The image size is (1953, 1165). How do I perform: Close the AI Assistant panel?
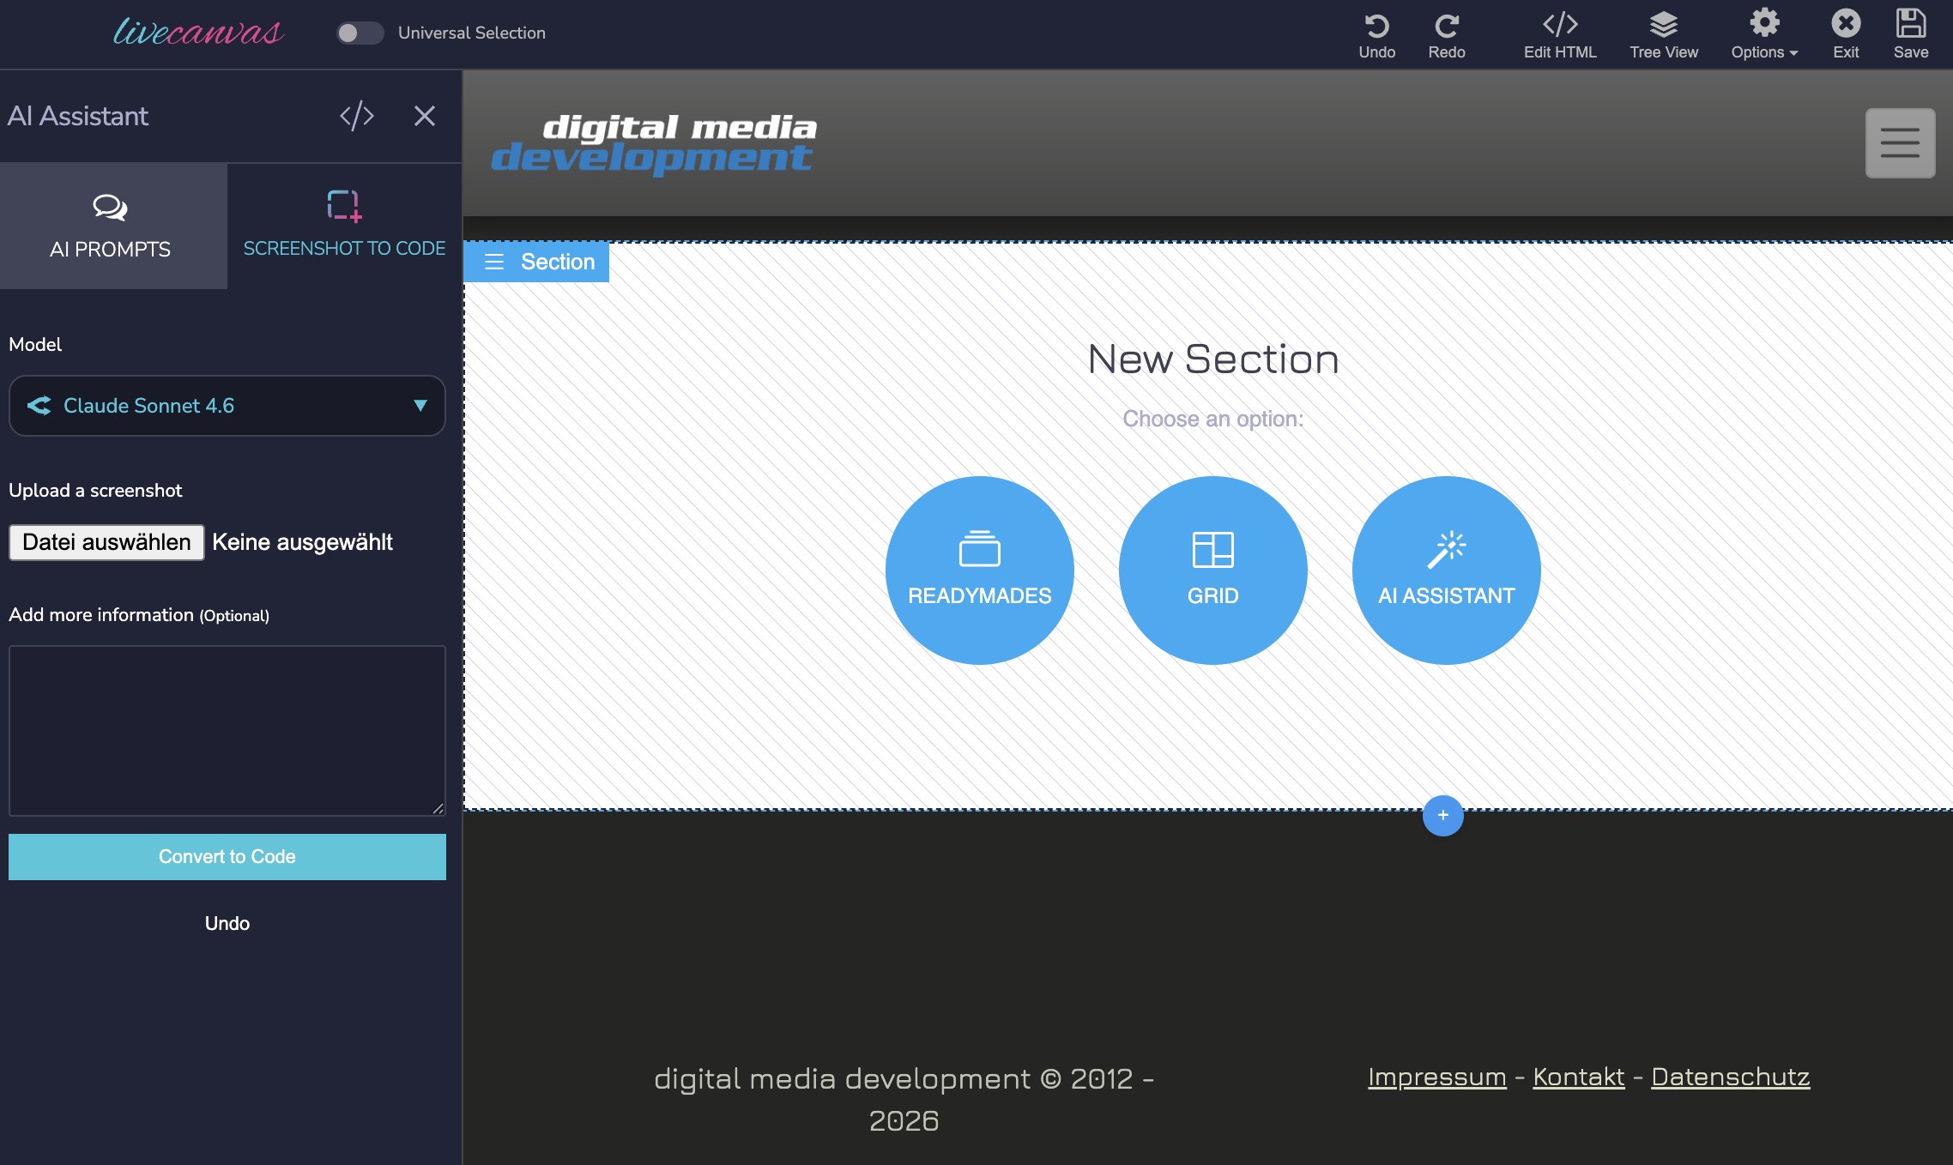pyautogui.click(x=425, y=116)
